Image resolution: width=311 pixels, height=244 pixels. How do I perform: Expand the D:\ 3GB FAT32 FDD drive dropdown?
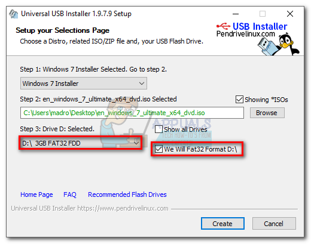point(80,143)
